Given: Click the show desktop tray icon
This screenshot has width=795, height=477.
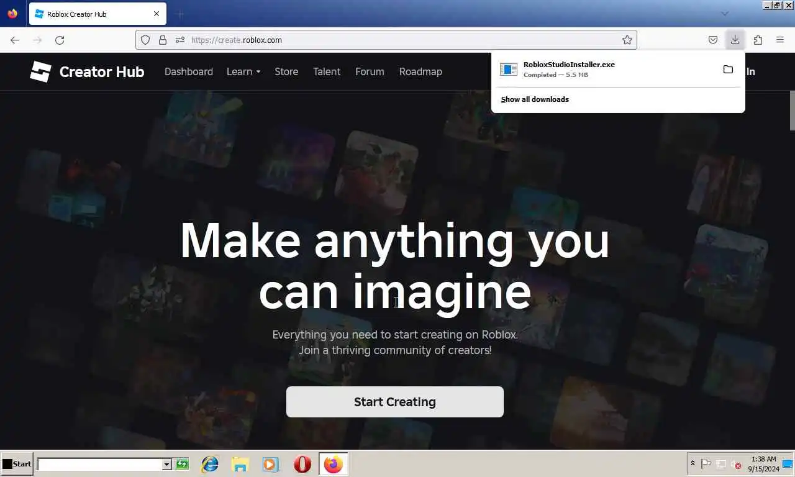Looking at the screenshot, I should [x=788, y=464].
